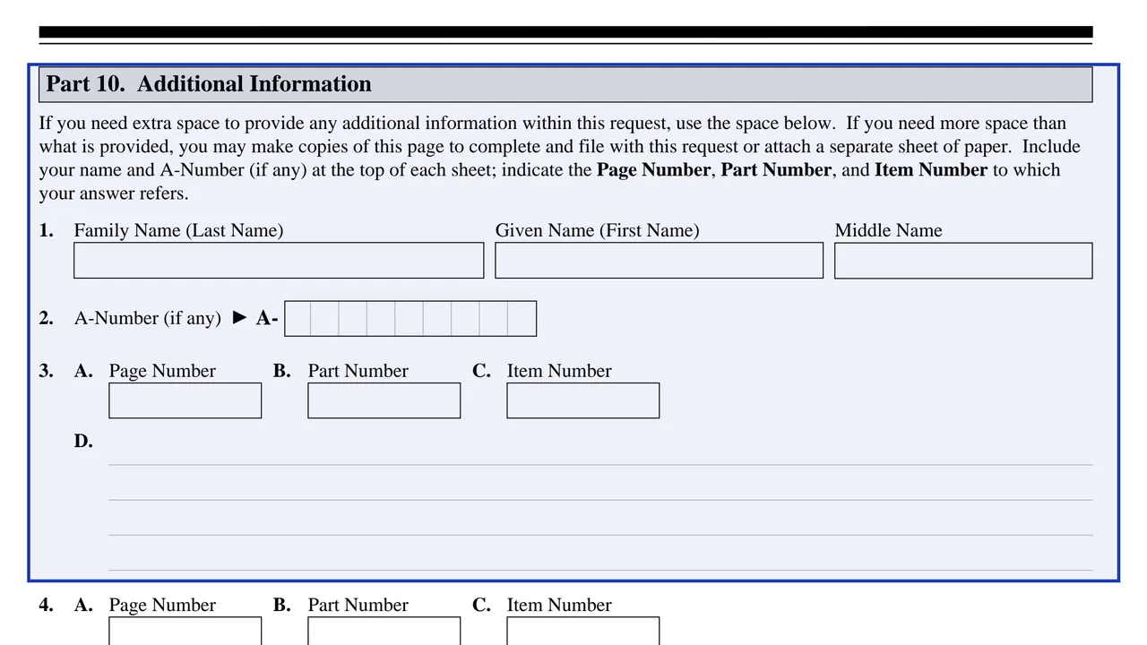This screenshot has height=645, width=1147.
Task: Click item 4.B Part Number input box
Action: point(384,632)
